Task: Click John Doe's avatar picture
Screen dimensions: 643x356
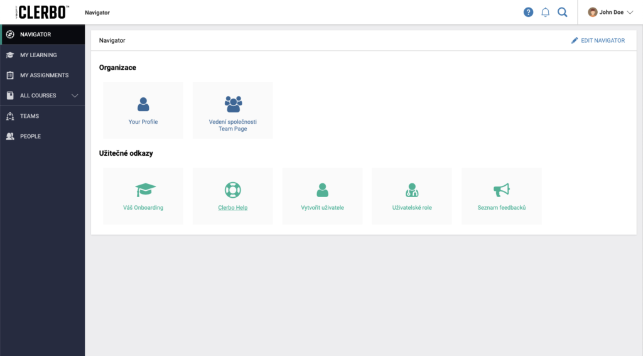Action: pos(592,13)
